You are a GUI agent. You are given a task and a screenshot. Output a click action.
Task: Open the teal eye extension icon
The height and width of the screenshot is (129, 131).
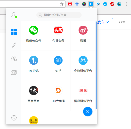119,4
